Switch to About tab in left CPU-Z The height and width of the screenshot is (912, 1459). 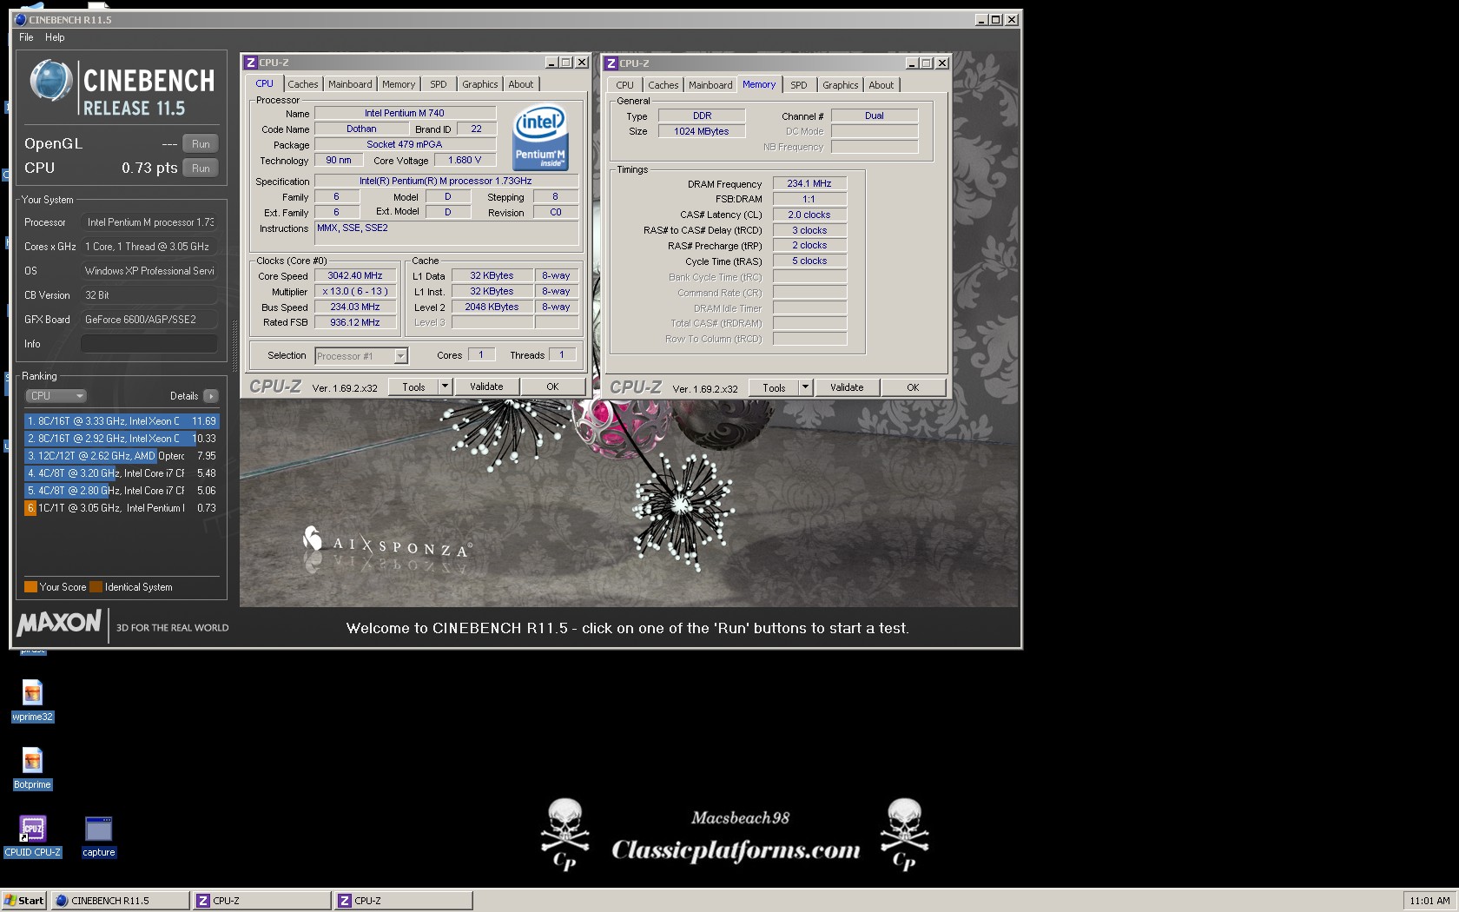pyautogui.click(x=521, y=84)
